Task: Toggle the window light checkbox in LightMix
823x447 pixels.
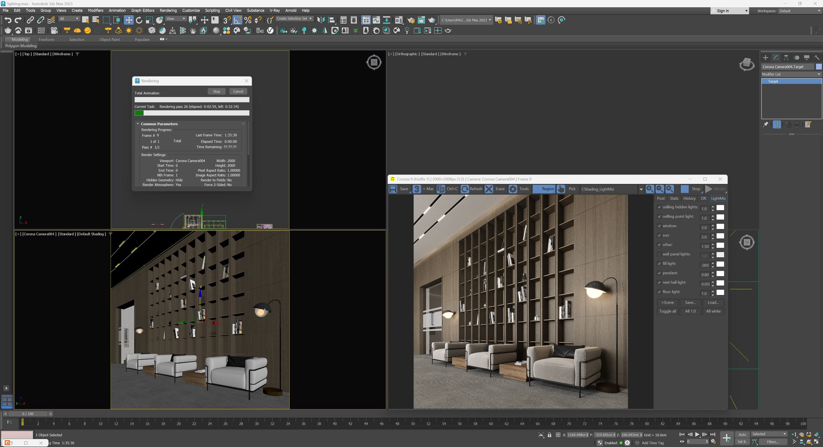Action: [x=659, y=226]
